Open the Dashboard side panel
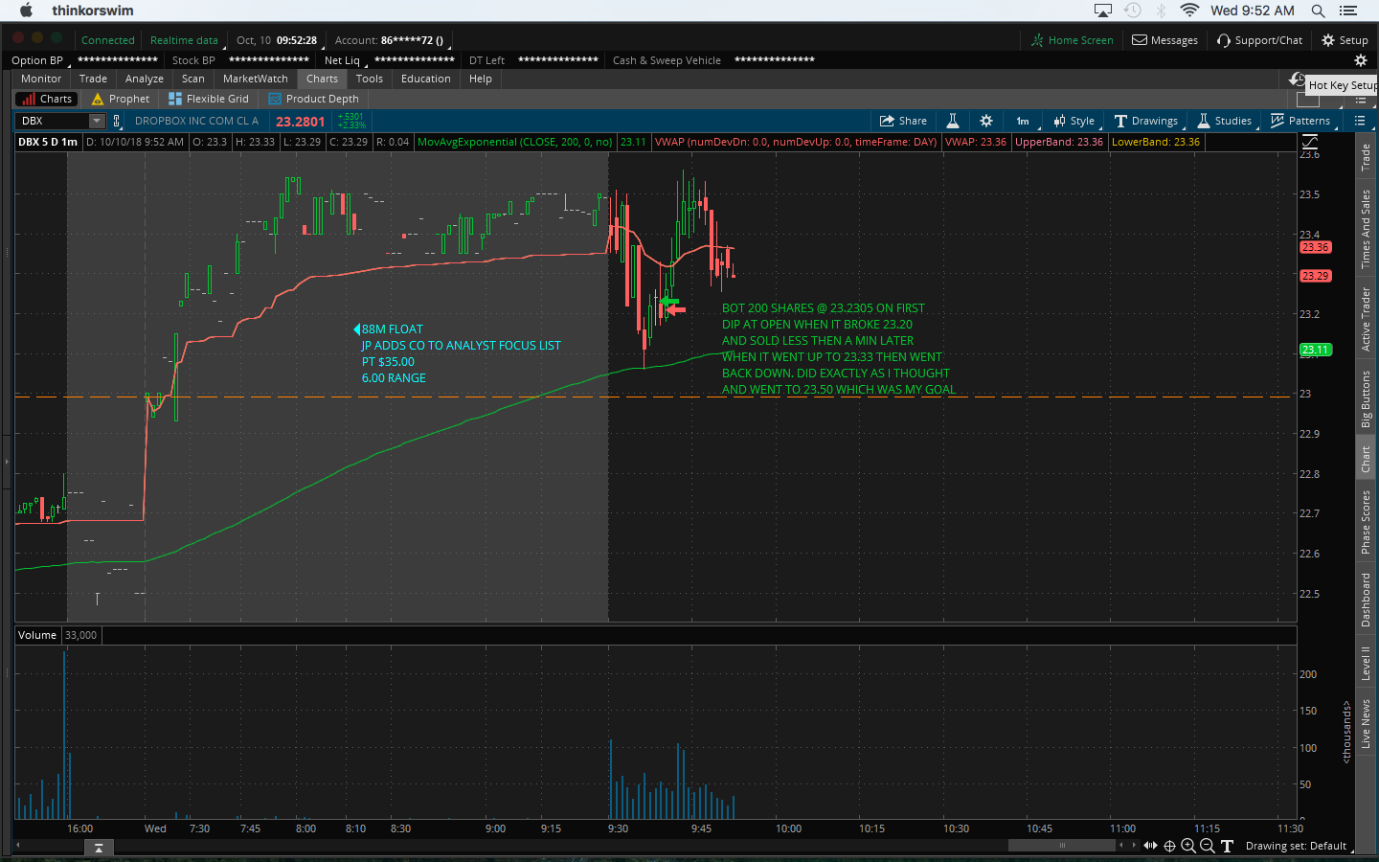Viewport: 1379px width, 862px height. [1367, 600]
